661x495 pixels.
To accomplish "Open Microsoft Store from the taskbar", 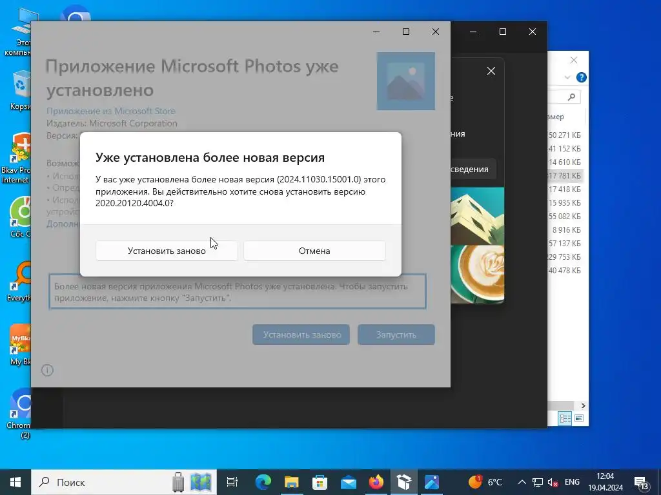I will tap(320, 482).
